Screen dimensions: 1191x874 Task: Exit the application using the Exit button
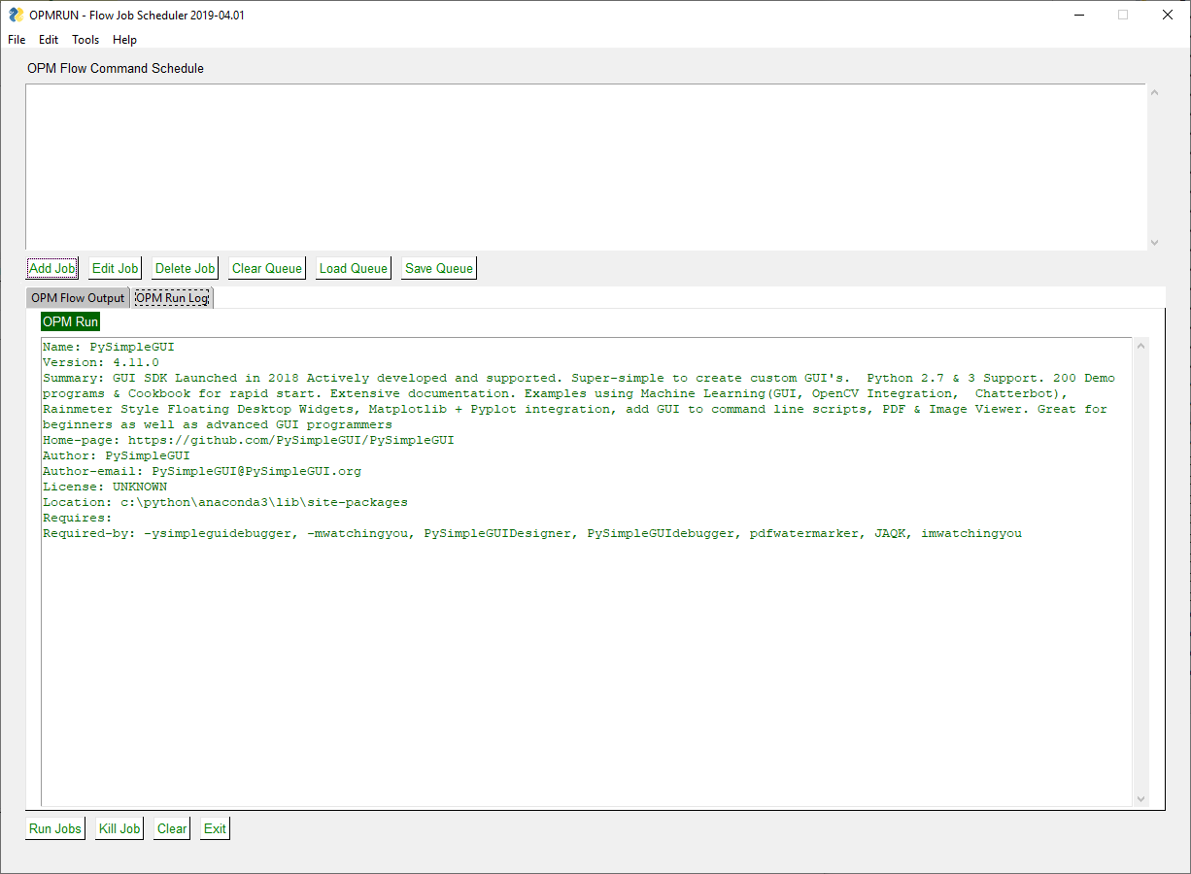214,828
